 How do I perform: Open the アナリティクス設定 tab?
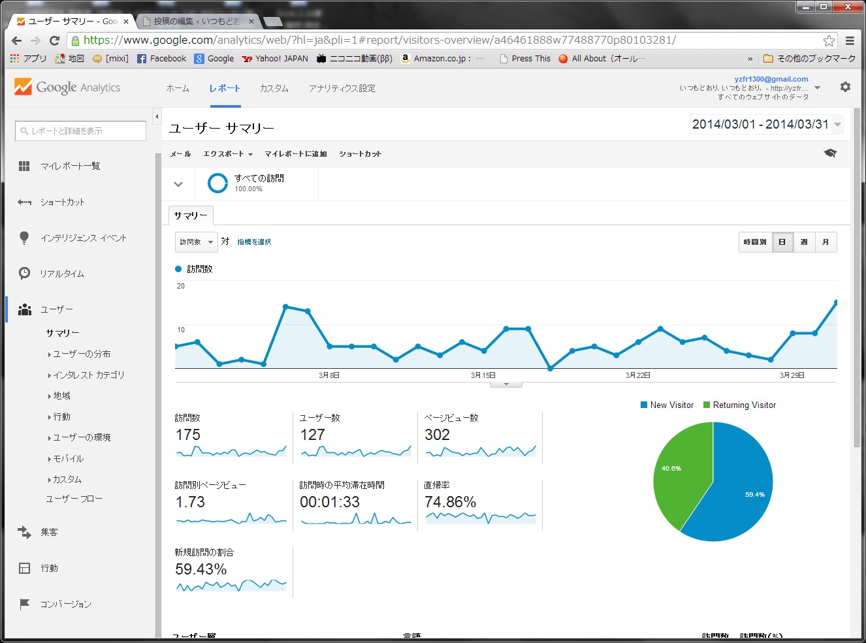click(x=342, y=88)
